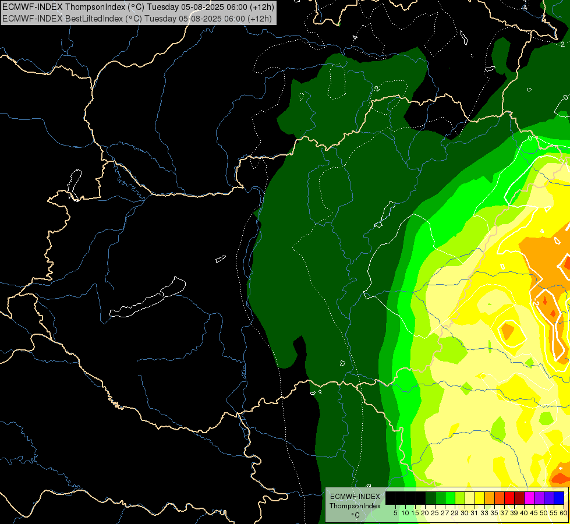Click the blue 55–60 legend swatch
570x524 pixels.
(559, 498)
